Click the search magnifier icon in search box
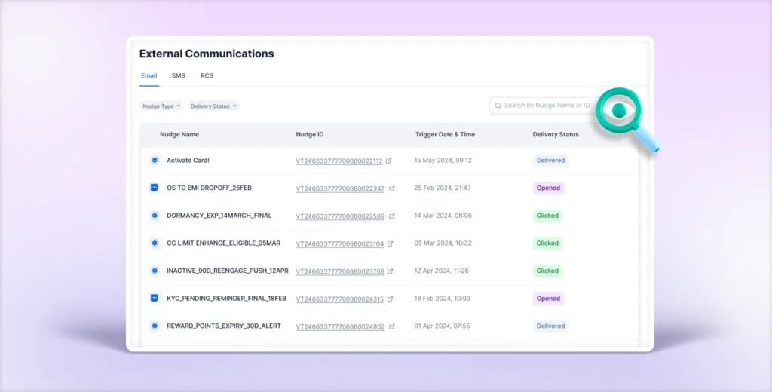772x392 pixels. tap(498, 106)
